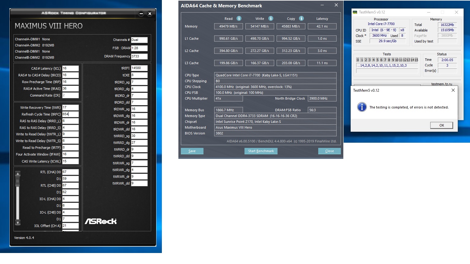Start Benchmark in AIDA64
The height and width of the screenshot is (264, 470).
click(261, 151)
